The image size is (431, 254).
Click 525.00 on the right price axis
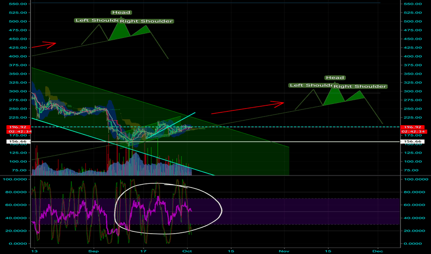click(x=413, y=12)
